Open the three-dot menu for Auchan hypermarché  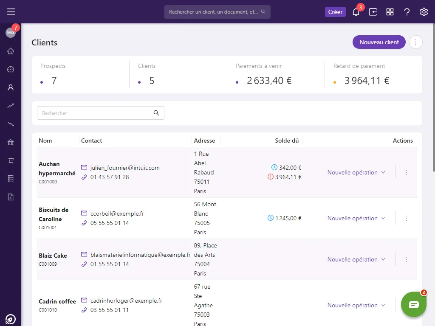[x=406, y=172]
